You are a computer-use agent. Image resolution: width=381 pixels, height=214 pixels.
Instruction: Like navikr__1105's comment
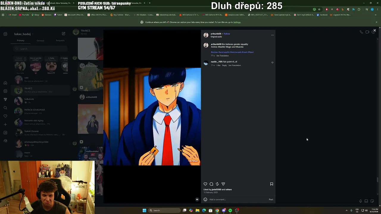click(272, 63)
